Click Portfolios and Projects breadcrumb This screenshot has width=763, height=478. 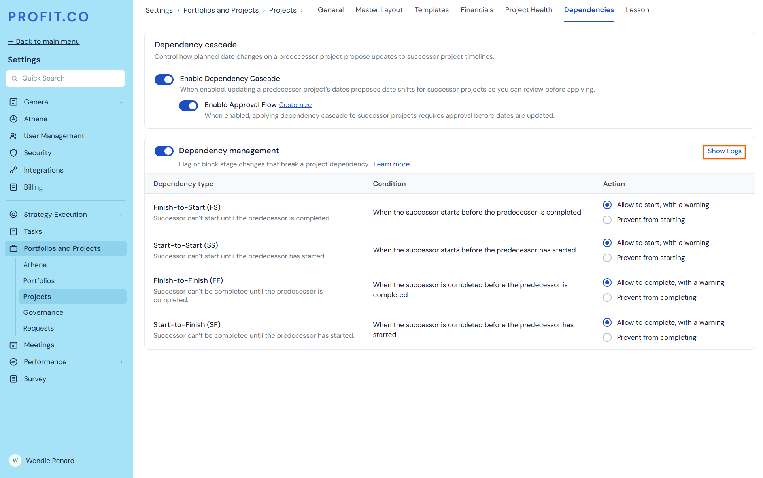pos(221,10)
